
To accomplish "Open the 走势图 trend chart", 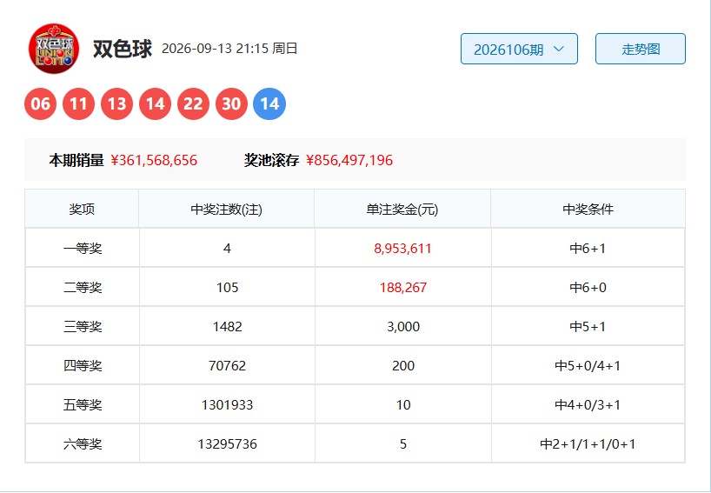I will 641,49.
